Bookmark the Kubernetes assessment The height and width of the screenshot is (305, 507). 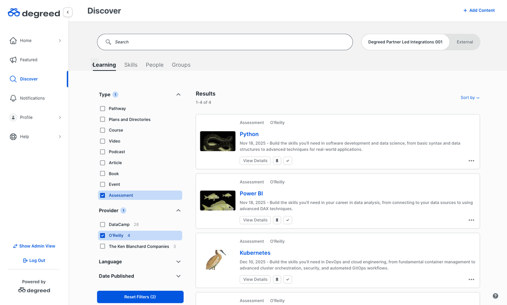(x=277, y=279)
